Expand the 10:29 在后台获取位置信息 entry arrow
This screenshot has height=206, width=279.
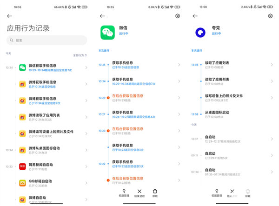coord(179,98)
